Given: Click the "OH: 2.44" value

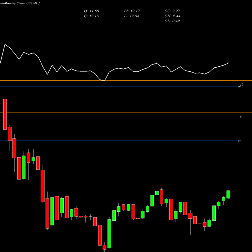Looking at the screenshot, I should 172,16.
